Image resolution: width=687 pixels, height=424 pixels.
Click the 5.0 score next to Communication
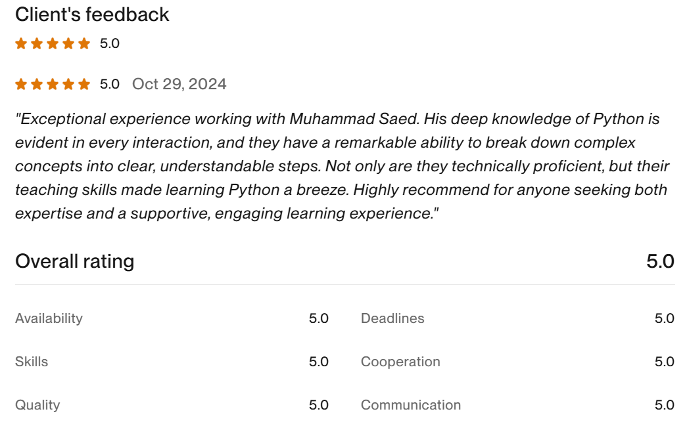coord(664,405)
